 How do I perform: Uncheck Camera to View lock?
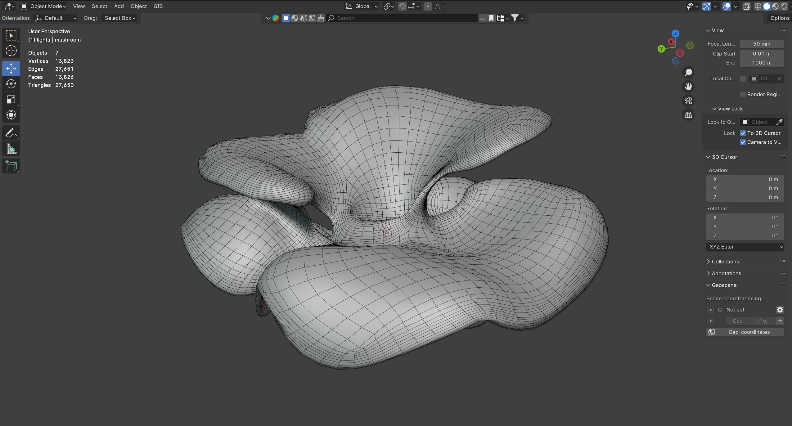point(743,142)
